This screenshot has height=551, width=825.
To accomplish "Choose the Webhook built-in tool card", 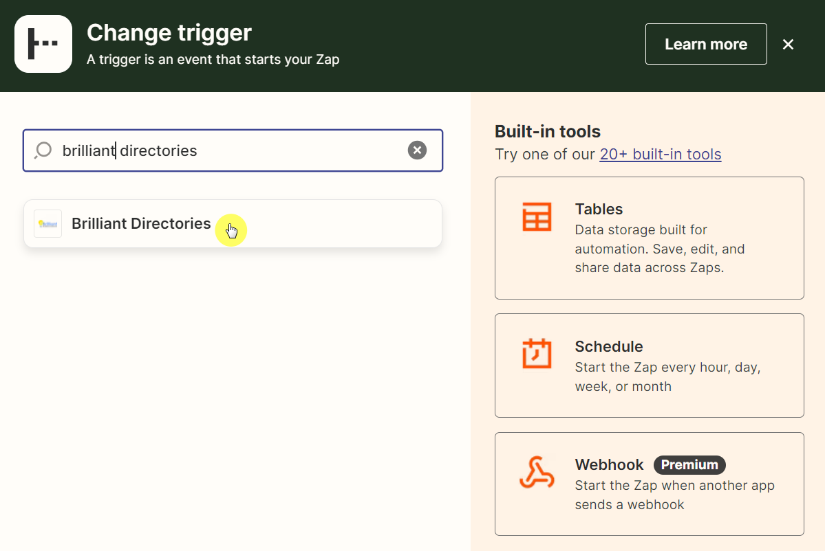I will pyautogui.click(x=650, y=484).
